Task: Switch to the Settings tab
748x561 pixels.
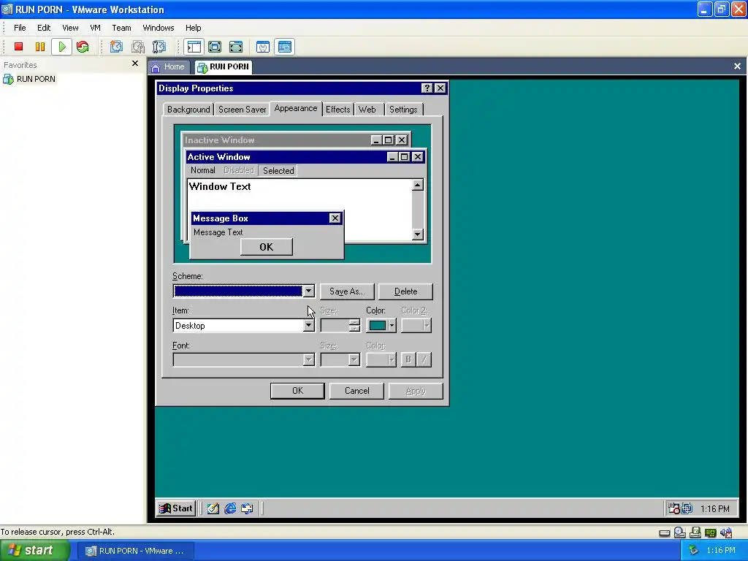Action: pyautogui.click(x=403, y=110)
